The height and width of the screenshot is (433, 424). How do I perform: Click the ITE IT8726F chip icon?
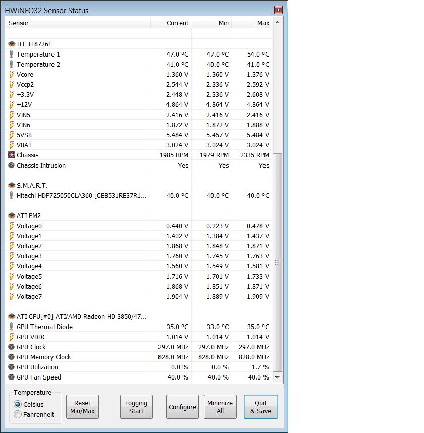pyautogui.click(x=11, y=44)
